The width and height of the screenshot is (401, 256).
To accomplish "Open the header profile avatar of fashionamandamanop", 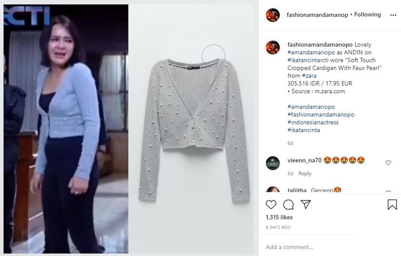I will point(273,15).
